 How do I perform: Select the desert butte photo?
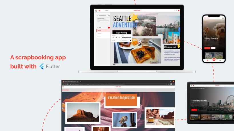tap(83, 113)
